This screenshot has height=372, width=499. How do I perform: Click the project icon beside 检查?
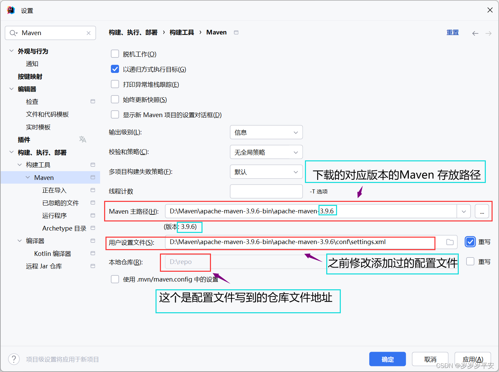pos(93,101)
